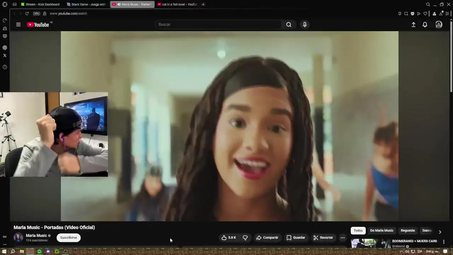Viewport: 453px width, 255px height.
Task: Open the GX speed dial sidebar icon
Action: 5,21
